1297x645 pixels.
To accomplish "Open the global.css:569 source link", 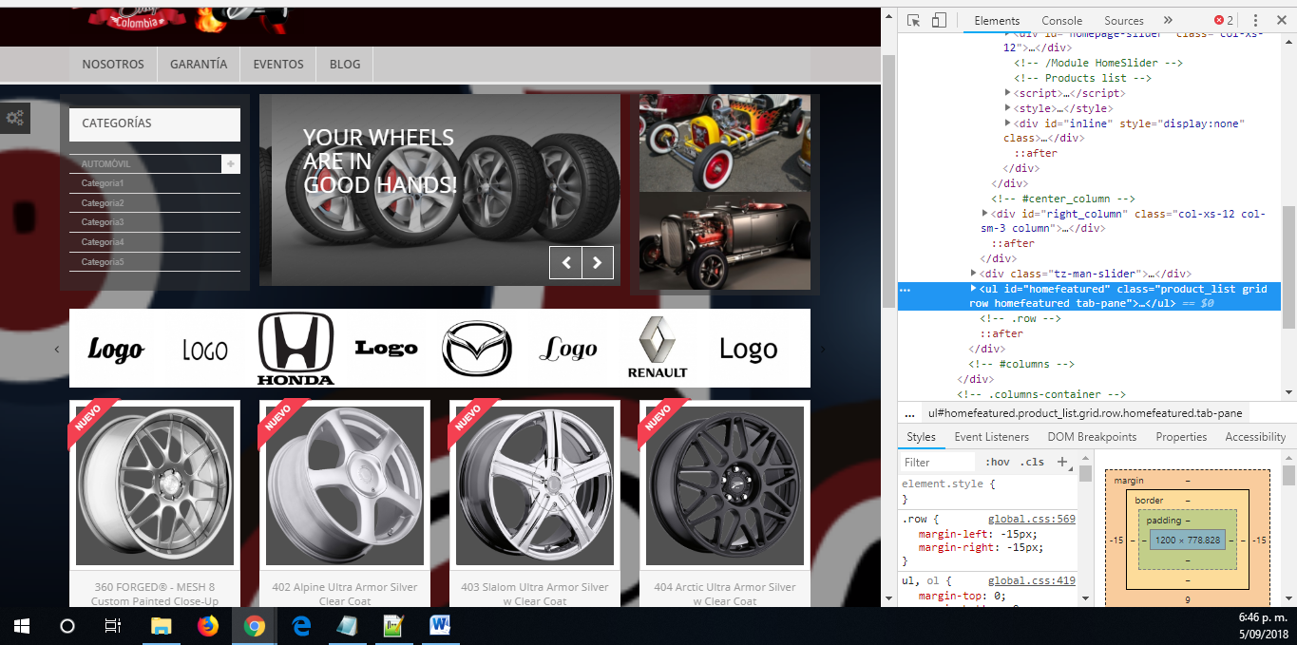I will [x=1031, y=520].
